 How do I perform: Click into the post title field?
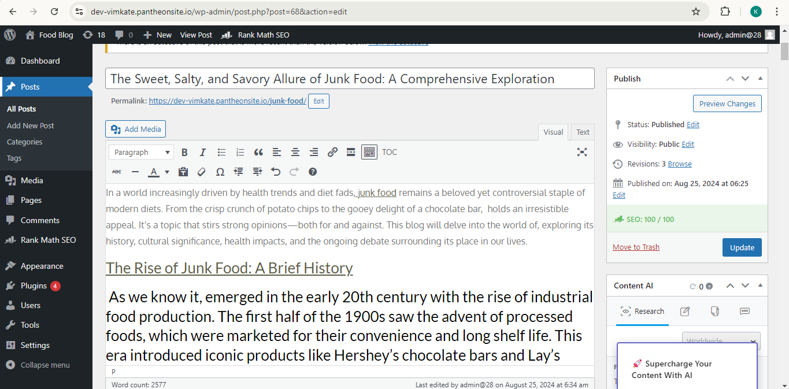(349, 79)
